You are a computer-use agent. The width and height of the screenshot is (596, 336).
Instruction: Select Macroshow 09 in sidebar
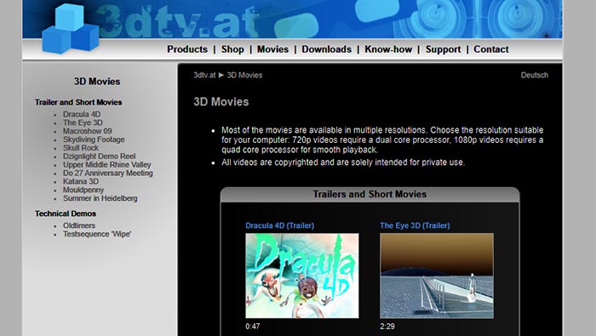click(88, 131)
